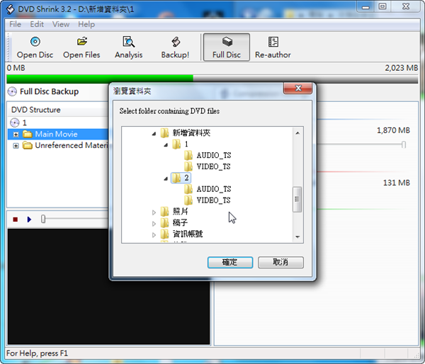Expand the Unreferenced Material tree node

coord(16,146)
